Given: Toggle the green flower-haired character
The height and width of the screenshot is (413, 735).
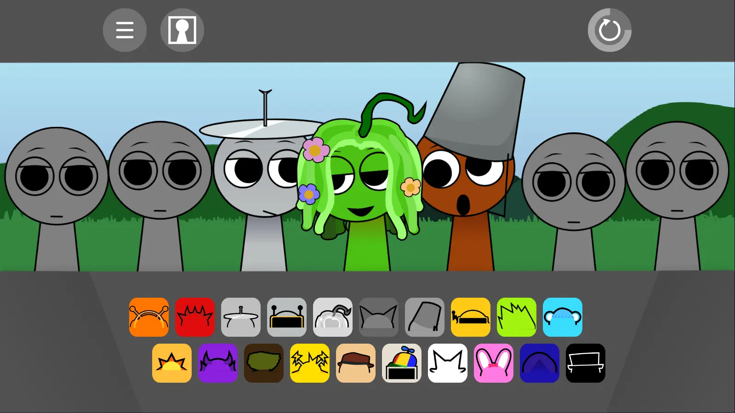Looking at the screenshot, I should (x=363, y=193).
